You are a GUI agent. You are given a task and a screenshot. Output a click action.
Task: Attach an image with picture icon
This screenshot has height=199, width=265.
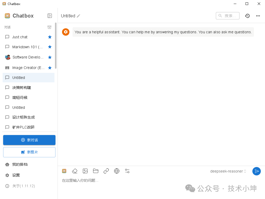pyautogui.click(x=85, y=171)
